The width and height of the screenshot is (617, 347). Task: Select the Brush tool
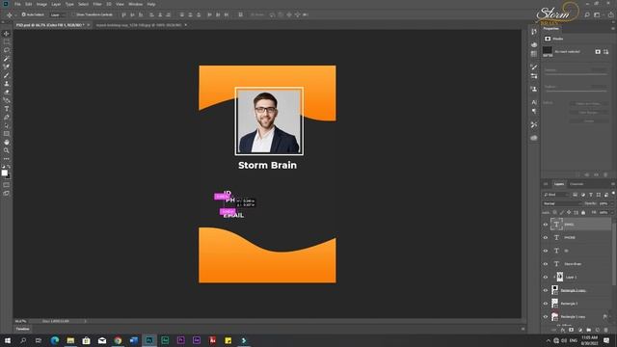[7, 75]
